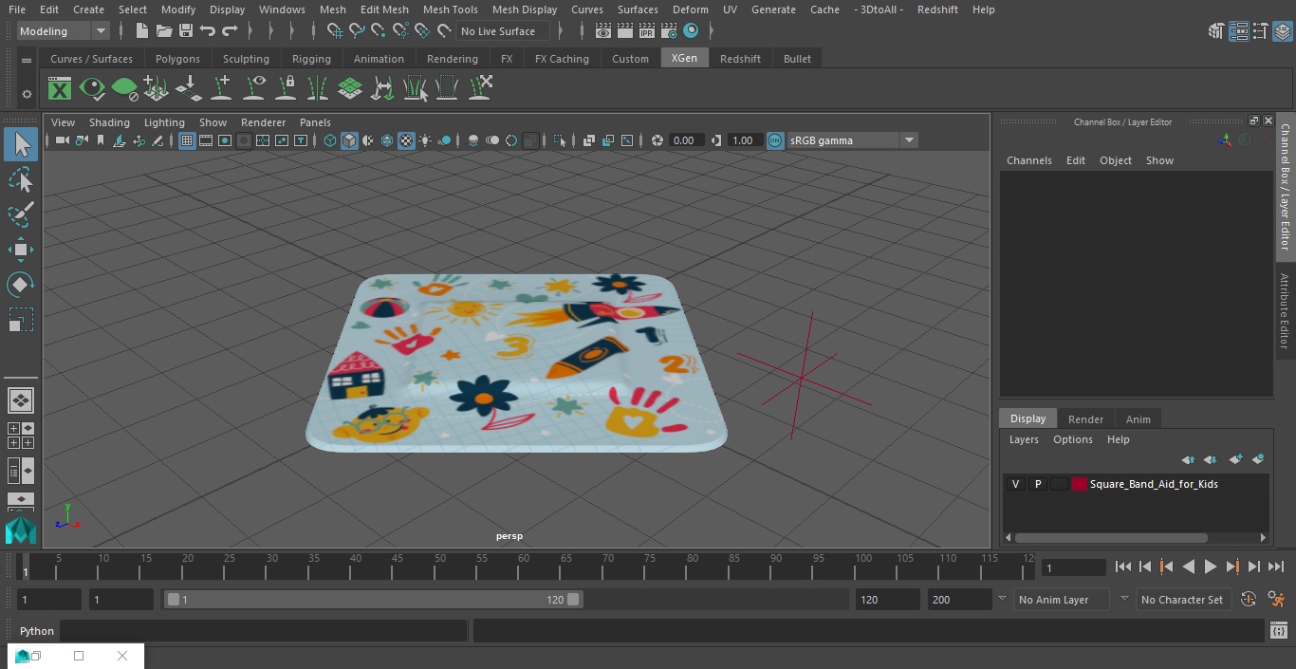The image size is (1296, 669).
Task: Redo the action with the arrow icon
Action: (230, 31)
